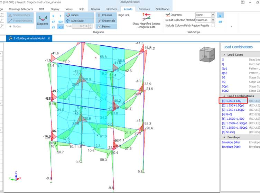
Task: Select the V3 shear diagram
Action: tap(53, 27)
